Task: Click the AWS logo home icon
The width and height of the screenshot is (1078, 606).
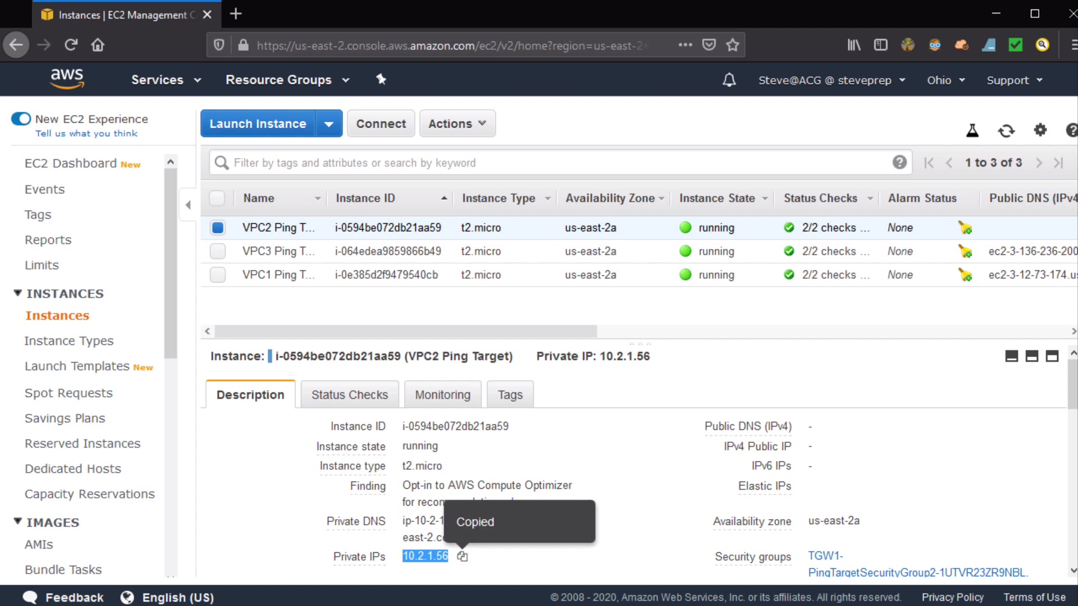Action: 67,79
